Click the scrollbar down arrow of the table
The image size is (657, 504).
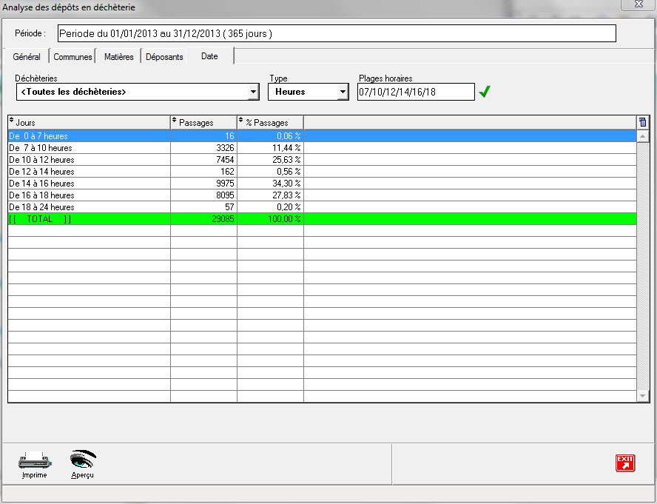[x=642, y=397]
